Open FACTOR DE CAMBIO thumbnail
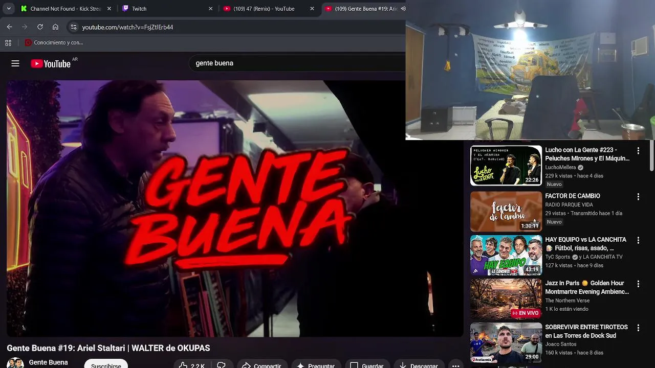The width and height of the screenshot is (655, 368). pos(506,212)
